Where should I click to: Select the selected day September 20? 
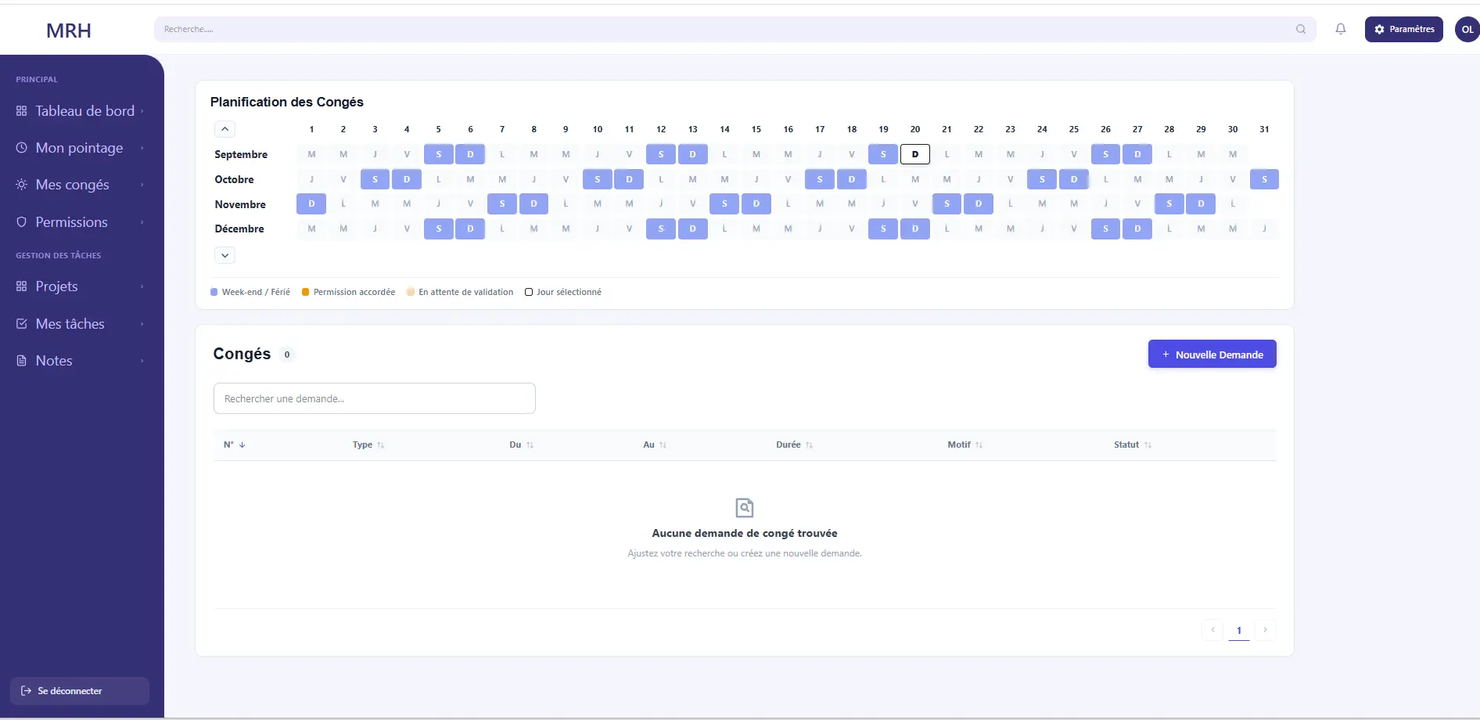[x=915, y=154]
